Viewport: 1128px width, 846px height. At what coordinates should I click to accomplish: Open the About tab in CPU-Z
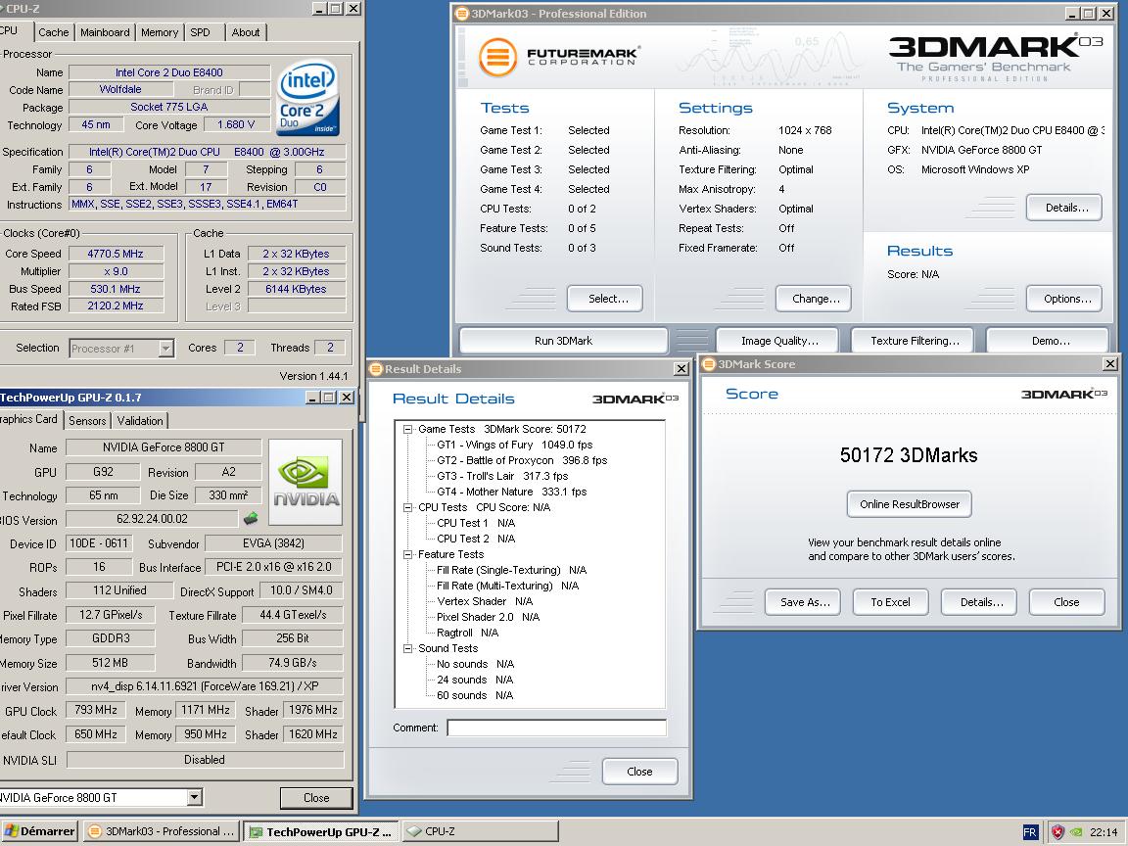[x=246, y=32]
